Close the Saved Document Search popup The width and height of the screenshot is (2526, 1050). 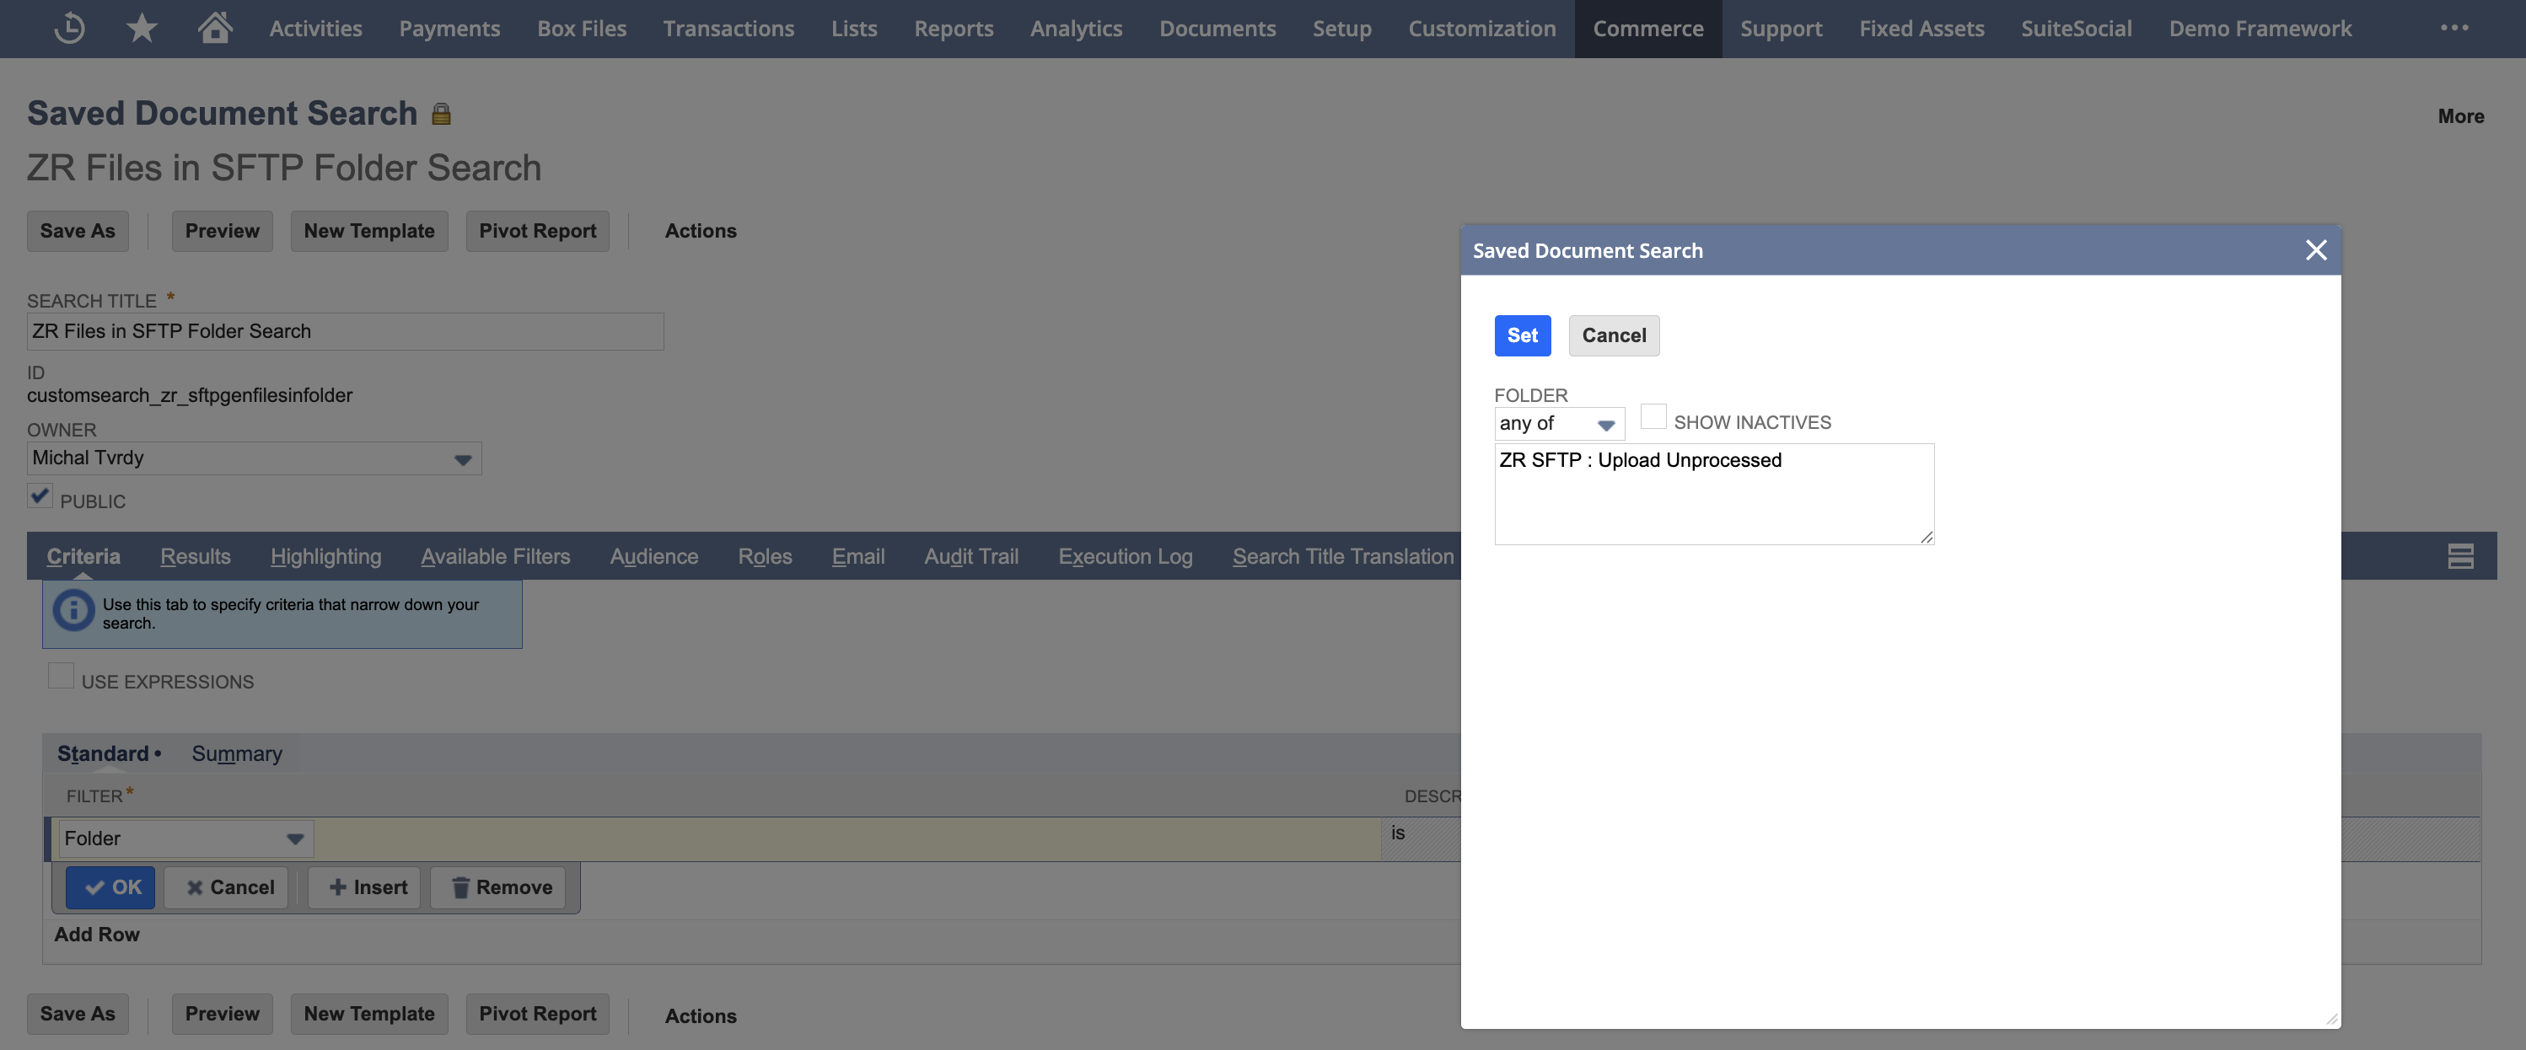coord(2316,250)
